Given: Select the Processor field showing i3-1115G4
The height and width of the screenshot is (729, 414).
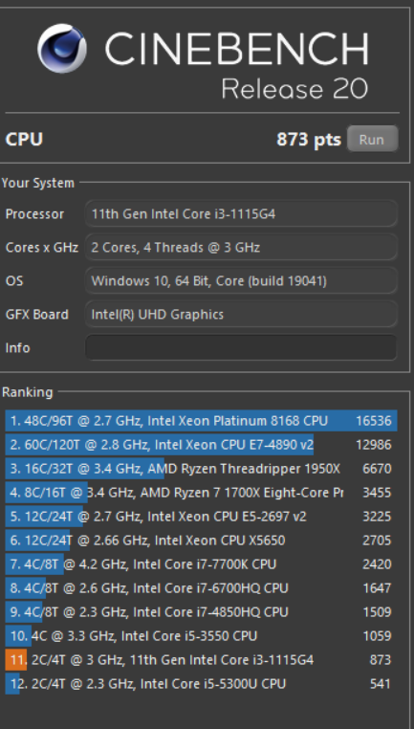Looking at the screenshot, I should point(241,214).
